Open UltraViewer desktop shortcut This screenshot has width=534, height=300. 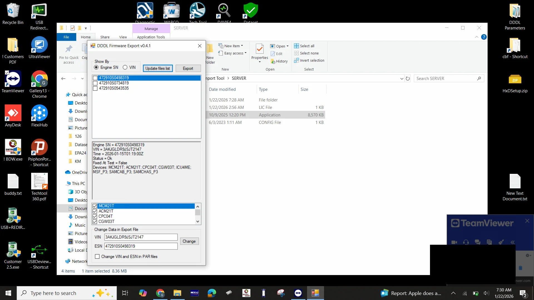coord(39,48)
